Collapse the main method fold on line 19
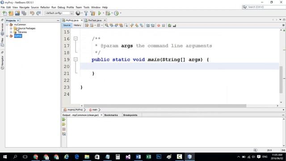286x161 pixels. click(76, 59)
